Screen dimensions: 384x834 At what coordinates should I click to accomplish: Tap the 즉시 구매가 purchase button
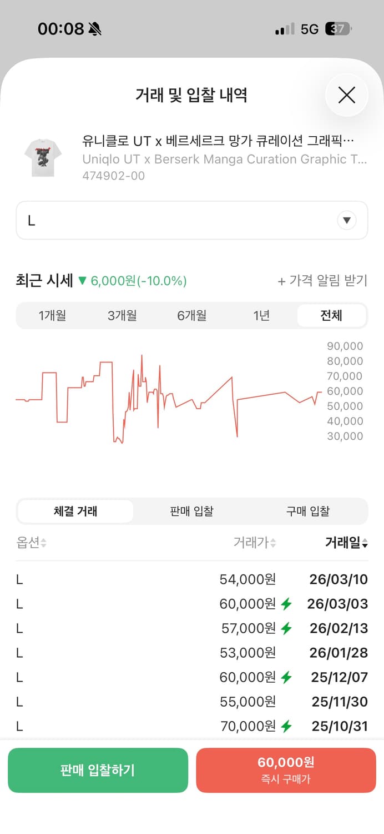point(286,770)
